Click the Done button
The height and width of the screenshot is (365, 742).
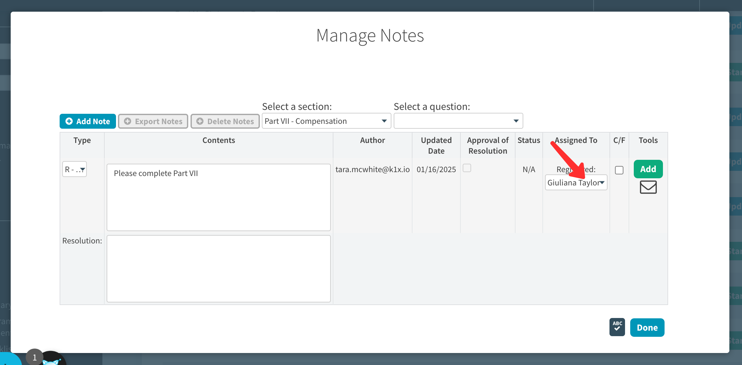pos(647,327)
